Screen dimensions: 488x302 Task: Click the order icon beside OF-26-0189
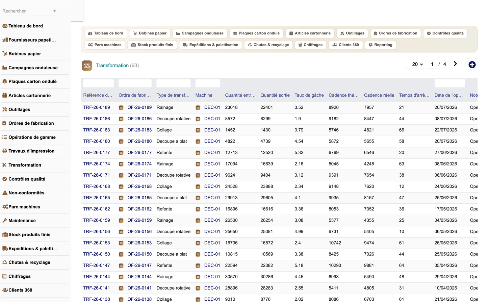(121, 108)
